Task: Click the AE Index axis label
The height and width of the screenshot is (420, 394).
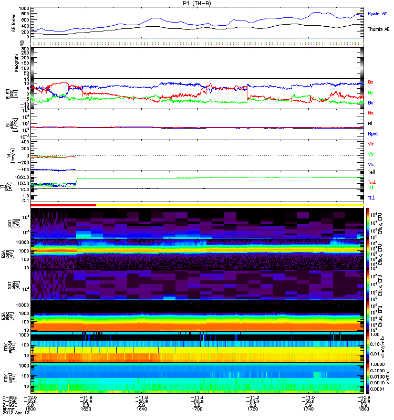Action: pyautogui.click(x=14, y=23)
